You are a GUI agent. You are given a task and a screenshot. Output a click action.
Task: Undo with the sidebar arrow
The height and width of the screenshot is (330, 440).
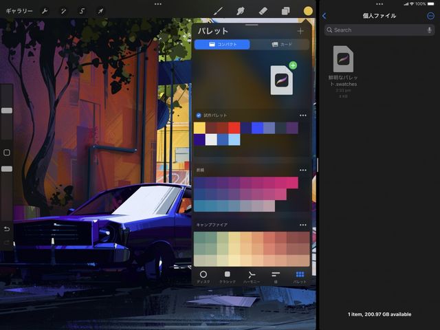point(7,229)
